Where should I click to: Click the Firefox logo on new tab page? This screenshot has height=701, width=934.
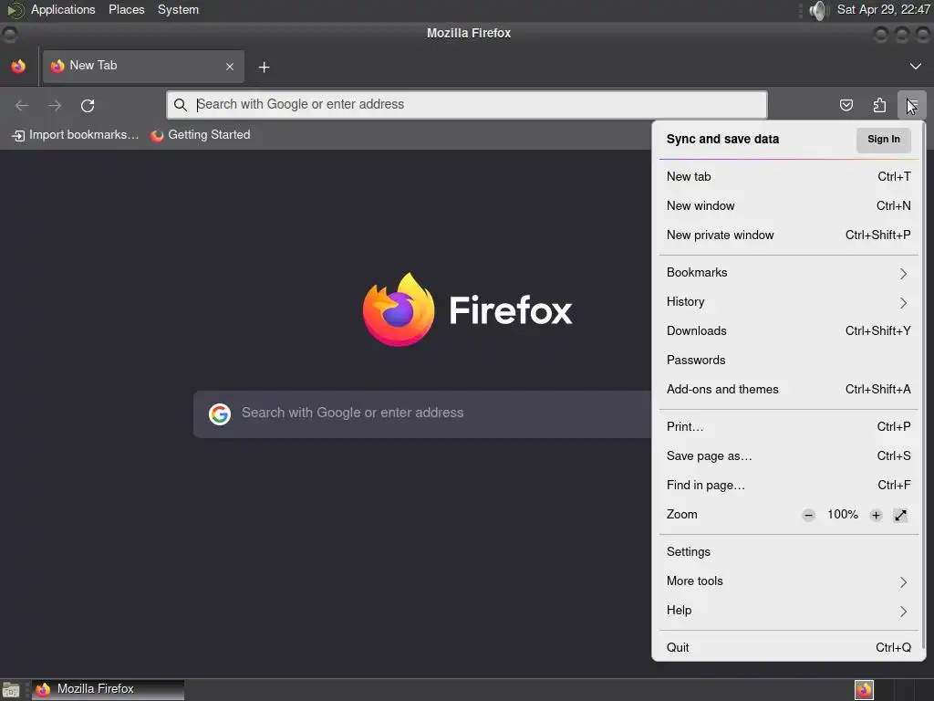click(468, 309)
